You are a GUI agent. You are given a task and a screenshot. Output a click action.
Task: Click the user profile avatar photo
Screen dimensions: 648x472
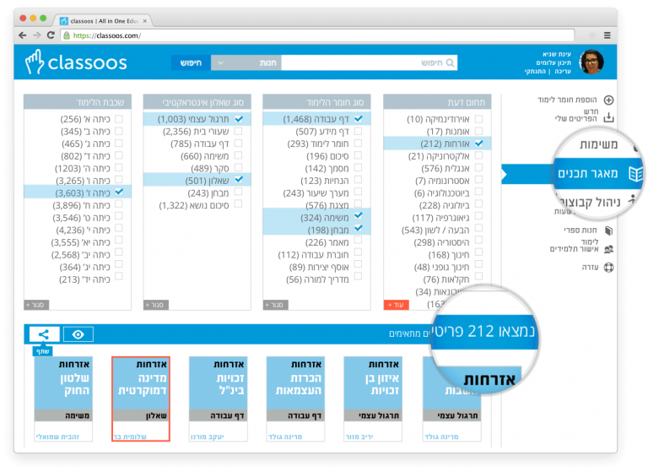coord(592,62)
